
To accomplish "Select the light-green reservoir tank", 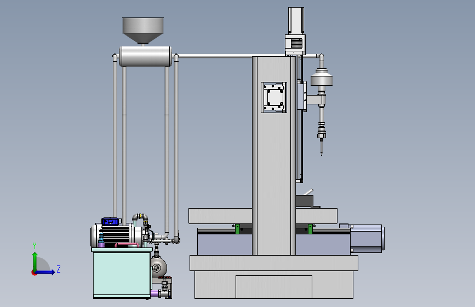I will (122, 274).
